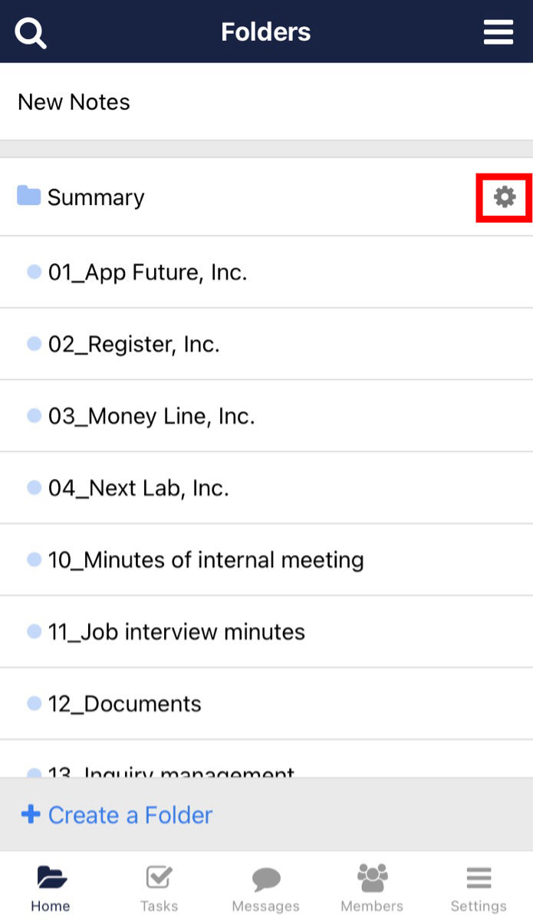Tap the blue dot beside 01_App Future, Inc.
The height and width of the screenshot is (921, 533).
[x=34, y=271]
